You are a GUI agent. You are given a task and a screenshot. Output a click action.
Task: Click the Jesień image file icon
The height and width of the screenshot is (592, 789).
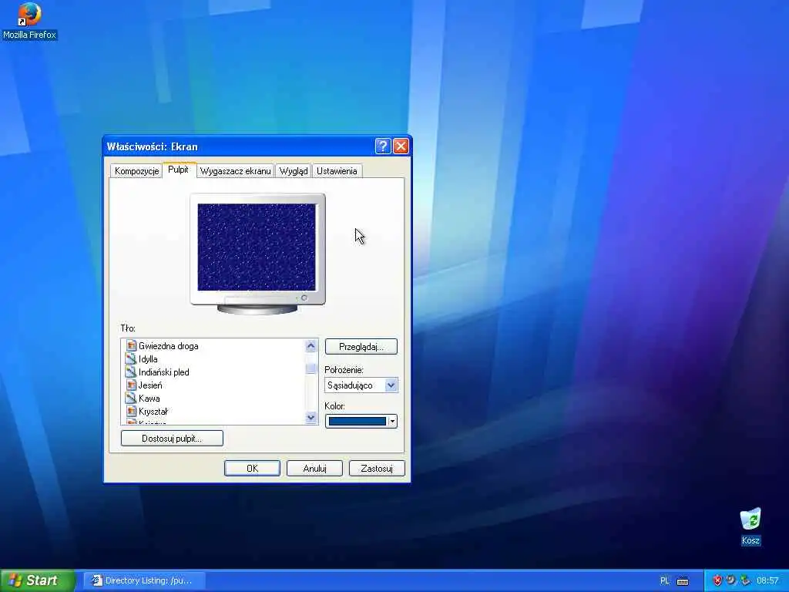[131, 385]
